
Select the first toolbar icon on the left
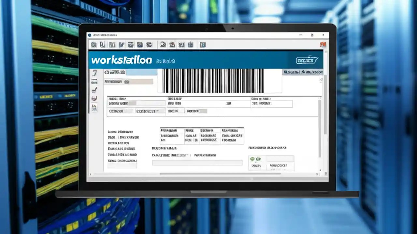93,45
